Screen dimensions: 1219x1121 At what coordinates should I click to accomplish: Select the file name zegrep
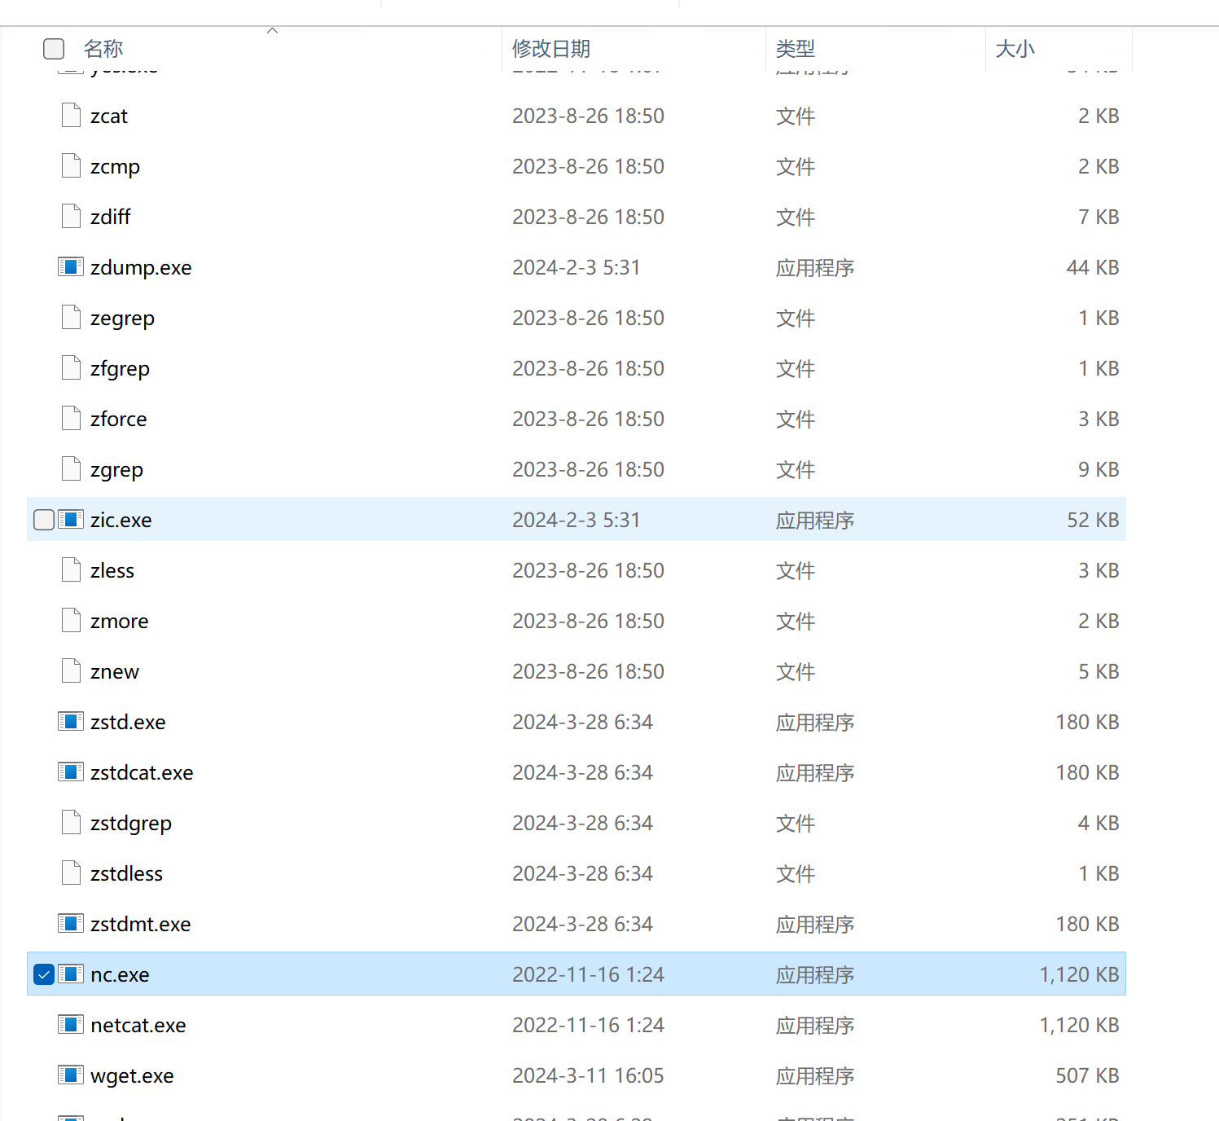coord(122,318)
